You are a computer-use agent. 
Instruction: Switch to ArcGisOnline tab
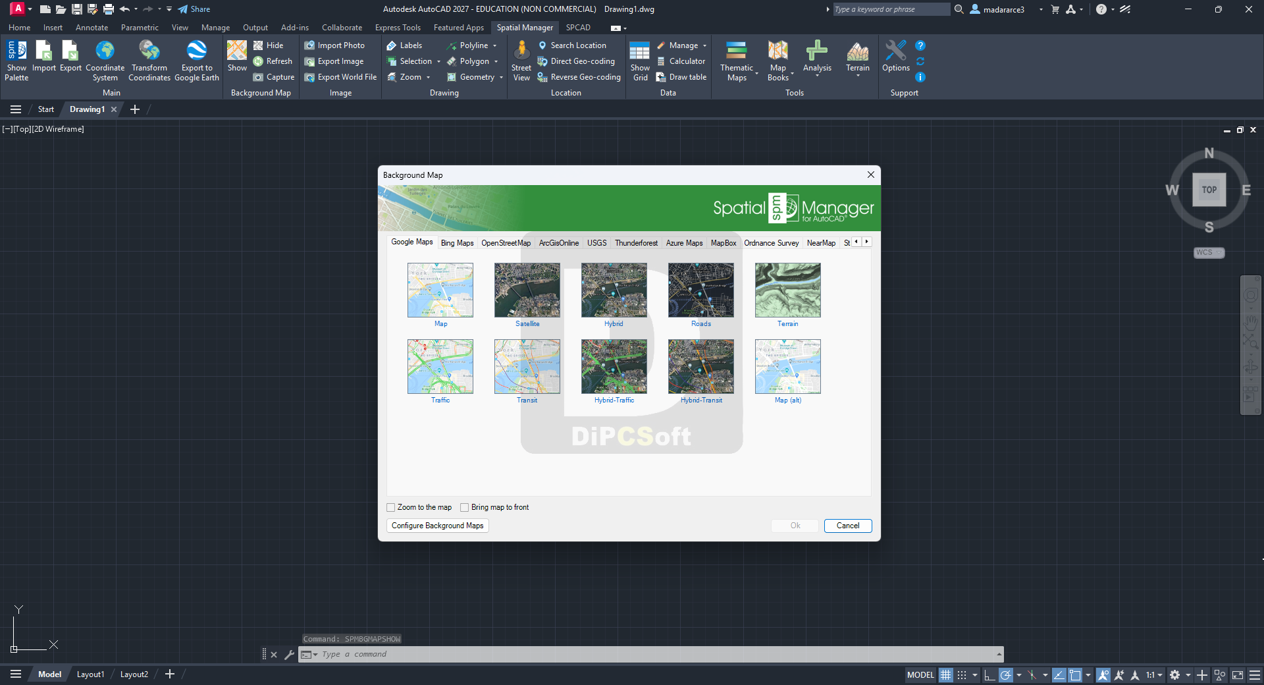pyautogui.click(x=559, y=243)
